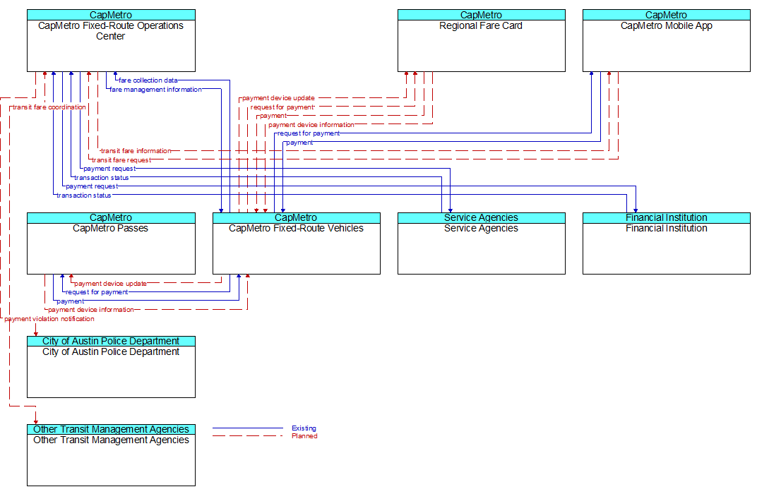Viewport: 757px width, 494px height.
Task: Click the 'transit fare information' flow label
Action: [x=136, y=151]
